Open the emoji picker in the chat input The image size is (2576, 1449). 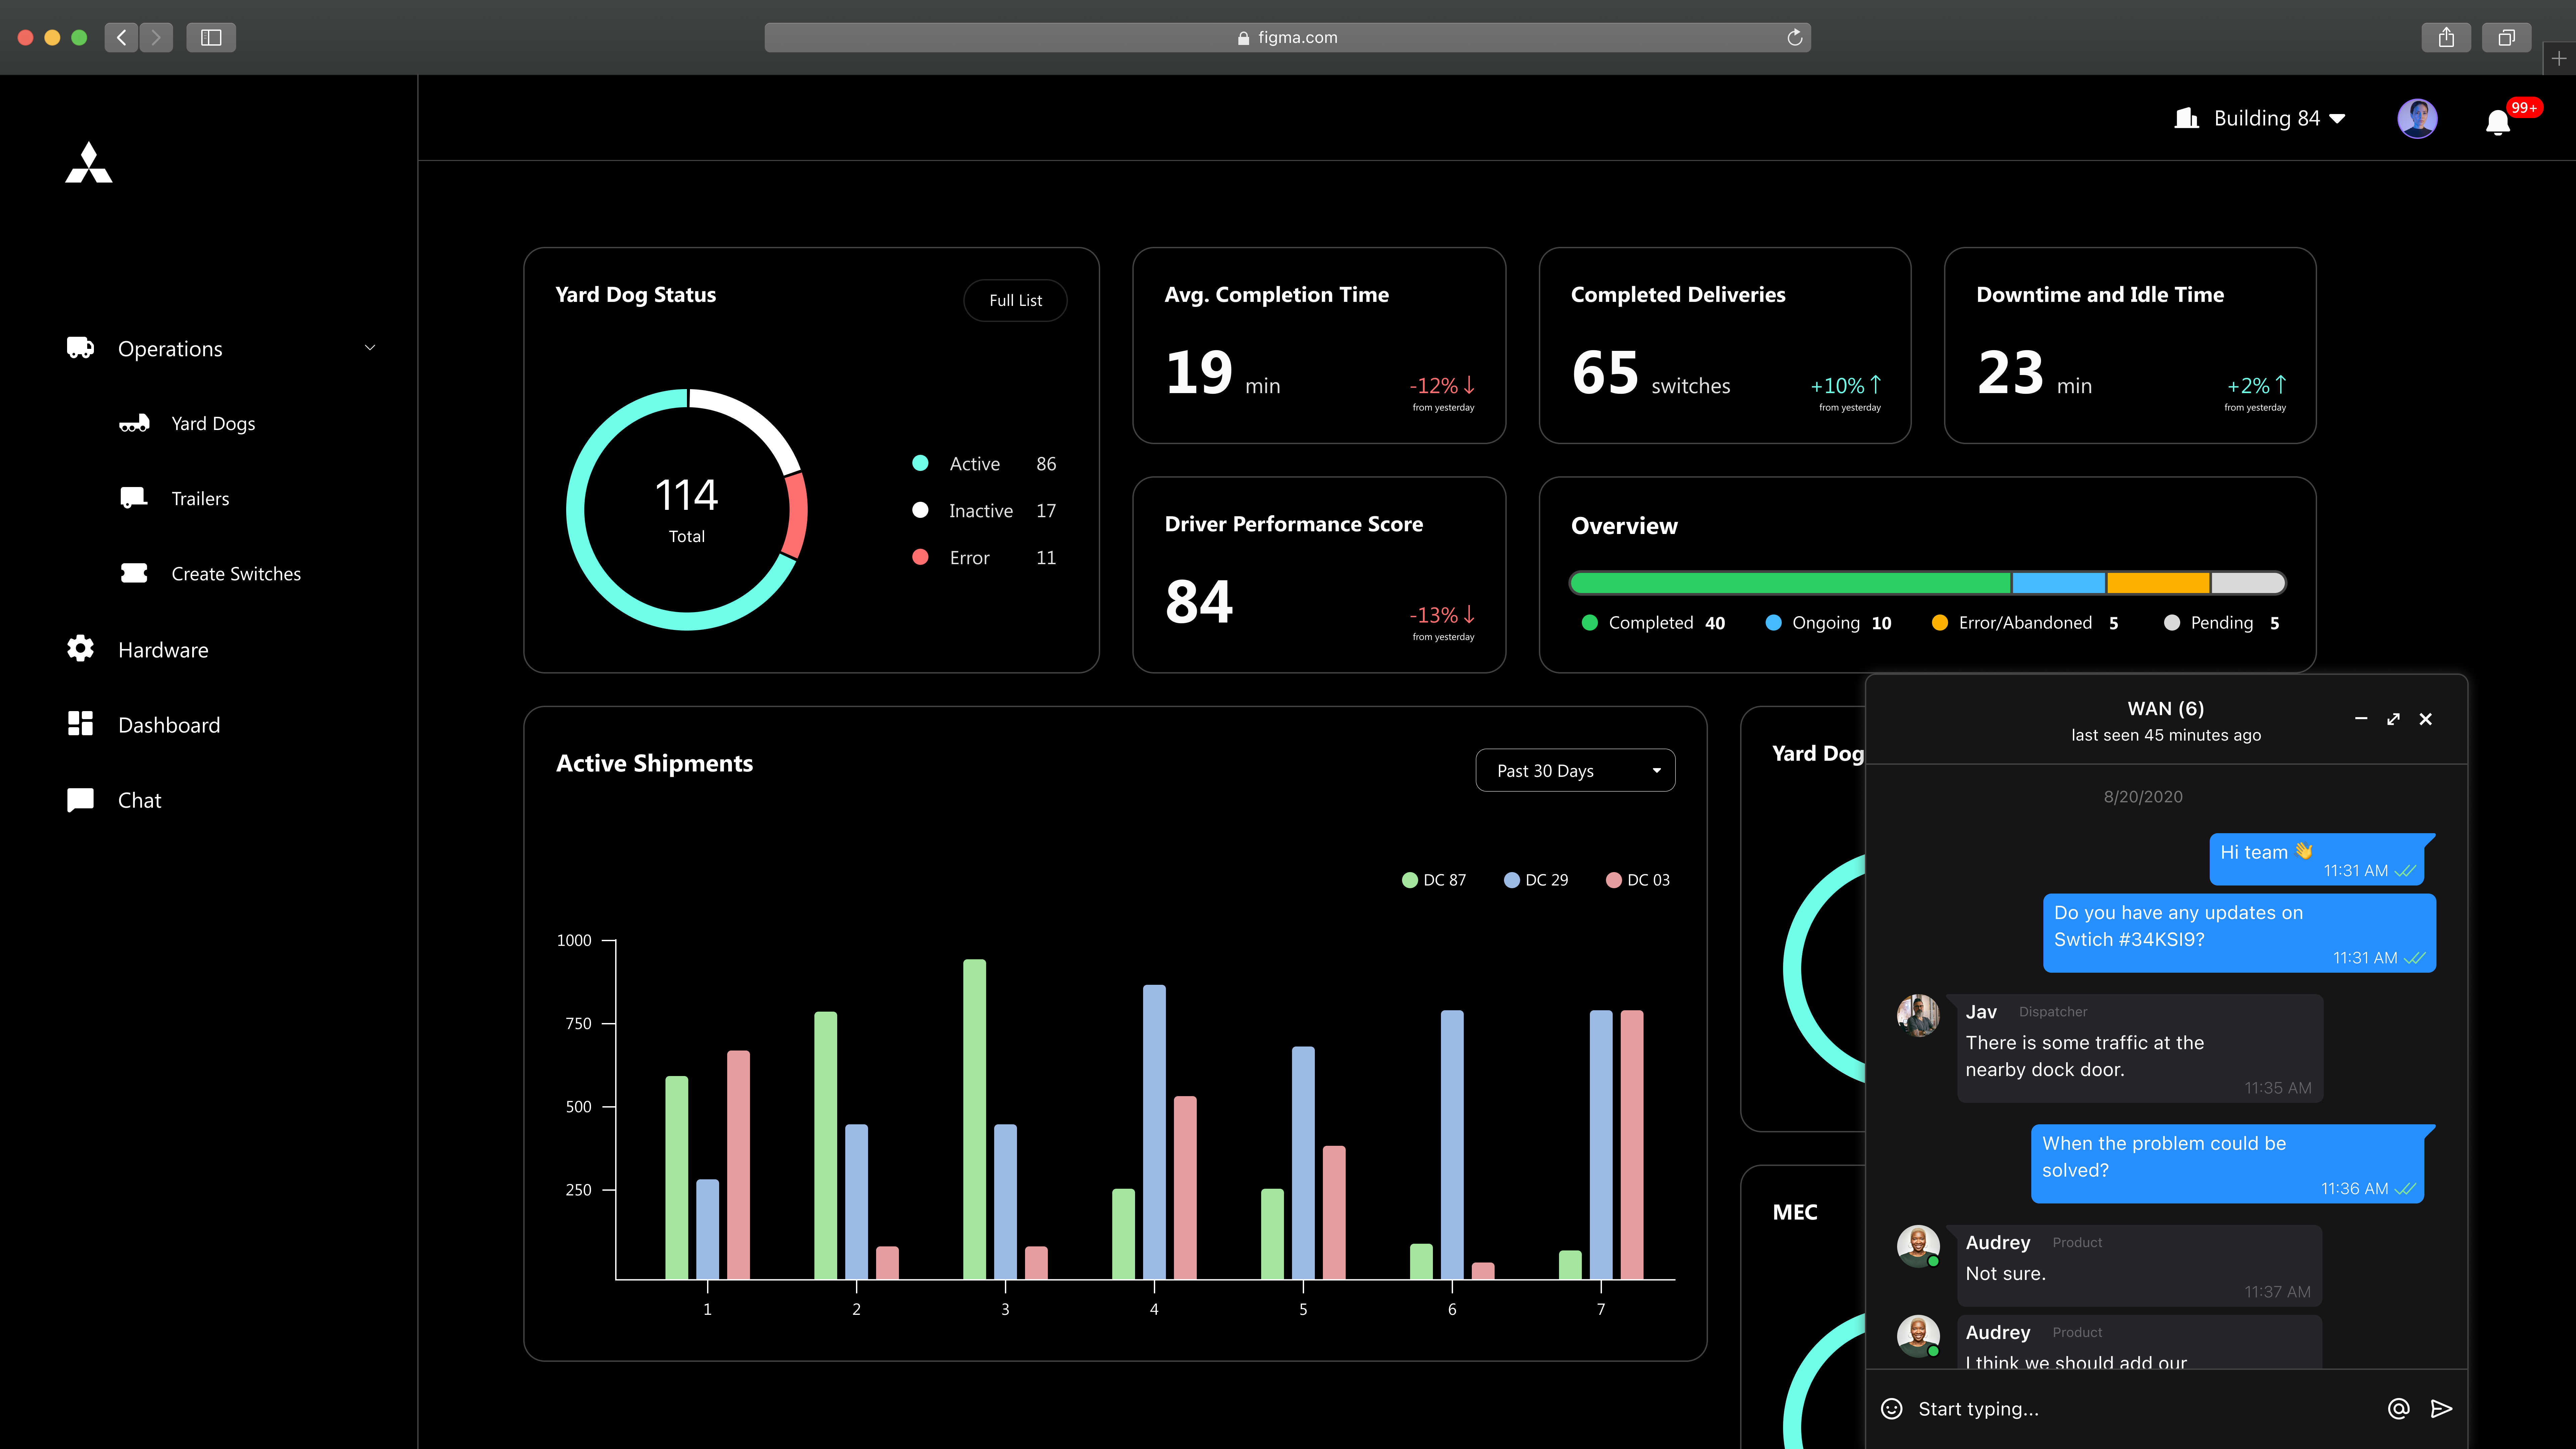coord(1891,1409)
